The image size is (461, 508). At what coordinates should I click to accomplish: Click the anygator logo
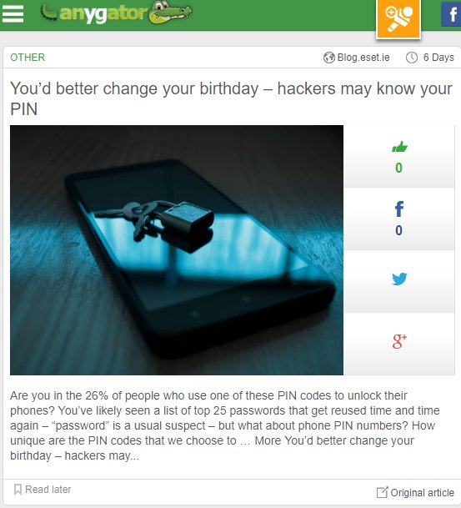pos(116,13)
